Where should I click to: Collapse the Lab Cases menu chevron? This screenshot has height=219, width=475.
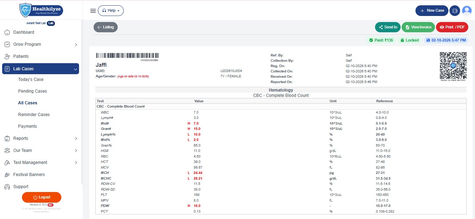point(76,69)
